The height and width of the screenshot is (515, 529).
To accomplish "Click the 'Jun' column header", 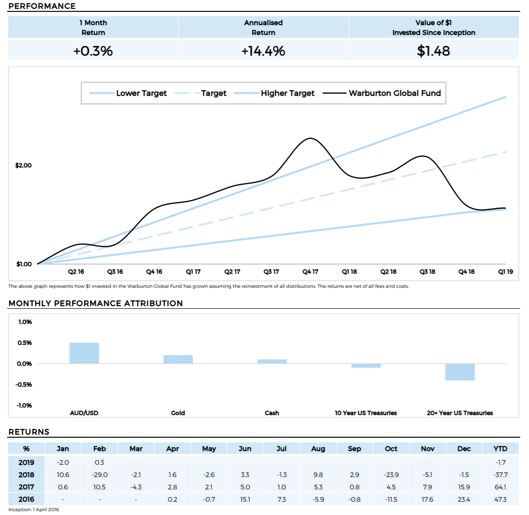I will tap(245, 449).
